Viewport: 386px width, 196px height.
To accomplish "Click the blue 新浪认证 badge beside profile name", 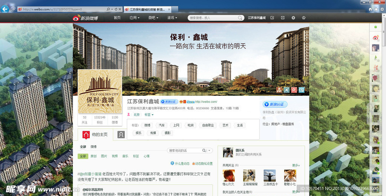I will (169, 101).
